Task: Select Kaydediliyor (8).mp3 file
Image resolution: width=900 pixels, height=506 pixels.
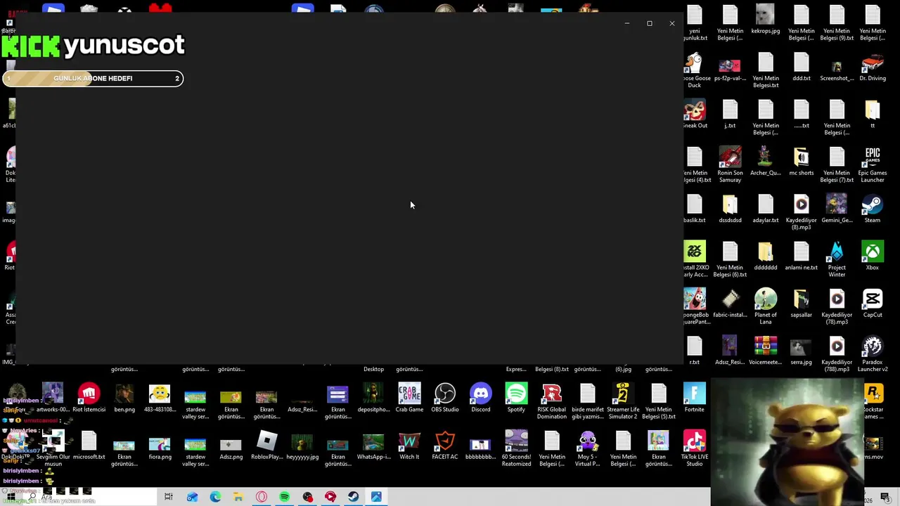Action: (801, 212)
